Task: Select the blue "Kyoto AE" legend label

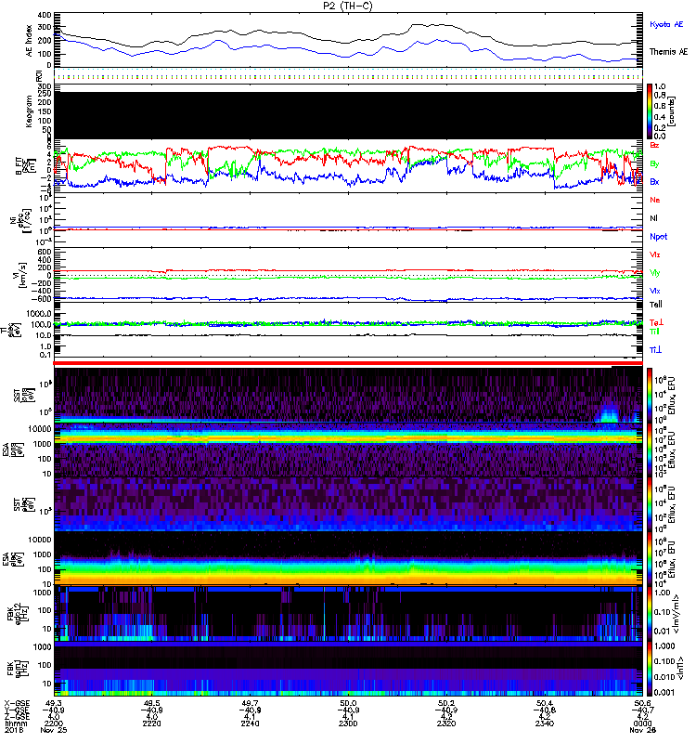Action: (x=666, y=24)
